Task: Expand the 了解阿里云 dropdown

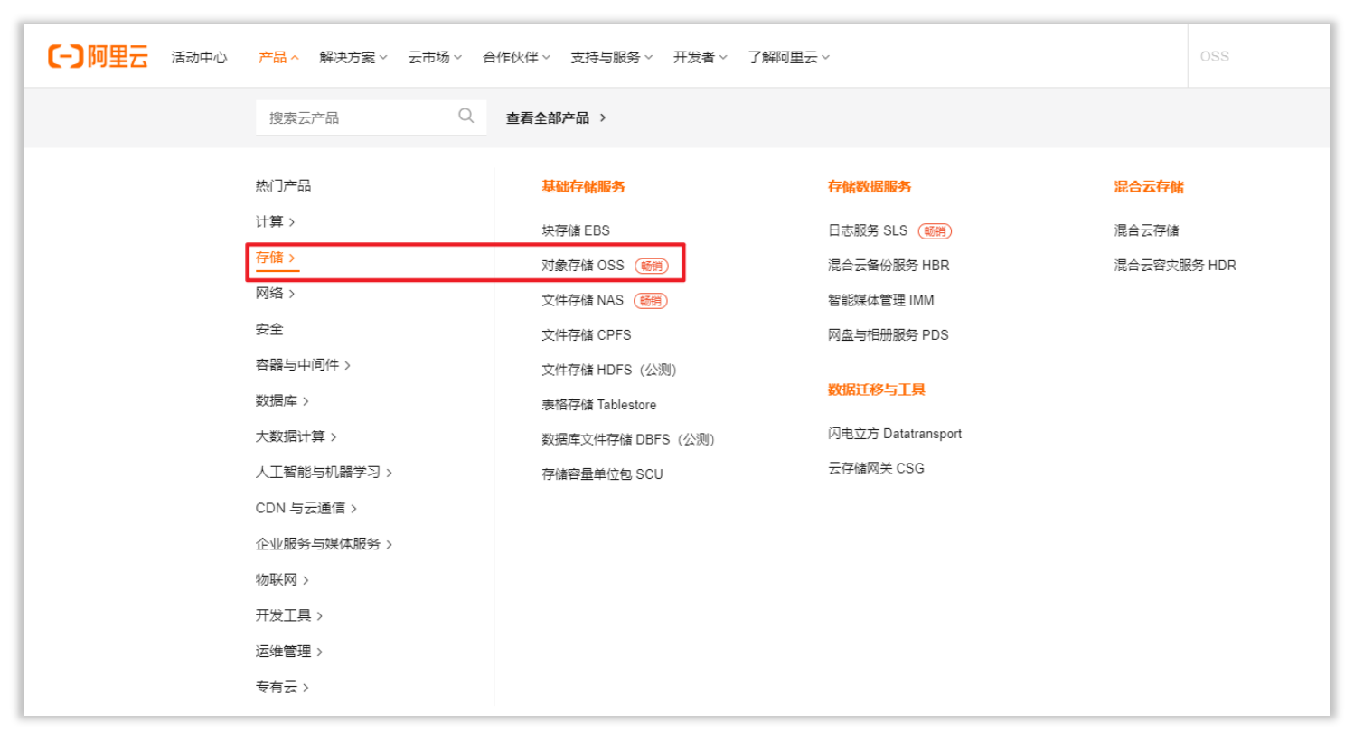Action: pos(788,57)
